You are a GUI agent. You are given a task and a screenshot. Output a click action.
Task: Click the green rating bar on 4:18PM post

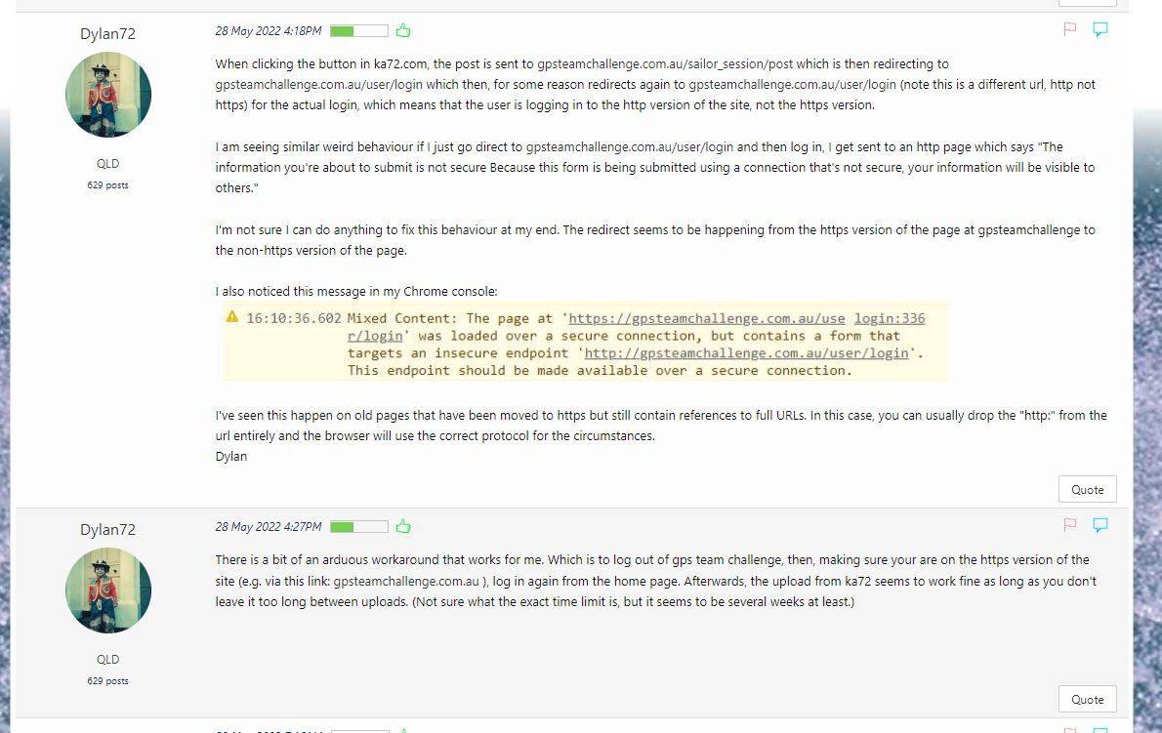tap(358, 31)
